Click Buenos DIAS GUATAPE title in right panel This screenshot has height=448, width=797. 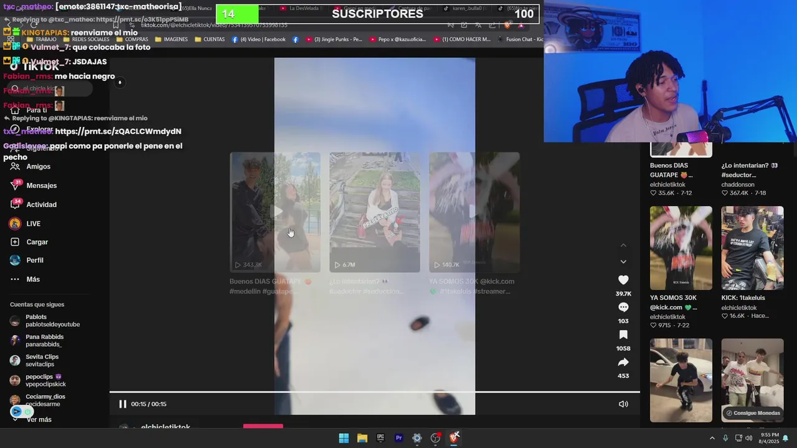point(672,170)
